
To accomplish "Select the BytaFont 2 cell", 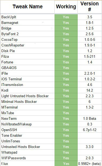I will pos(27,34).
